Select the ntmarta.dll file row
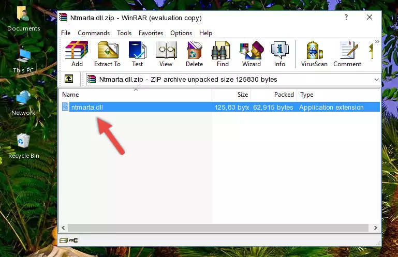The height and width of the screenshot is (257, 398). pyautogui.click(x=220, y=107)
